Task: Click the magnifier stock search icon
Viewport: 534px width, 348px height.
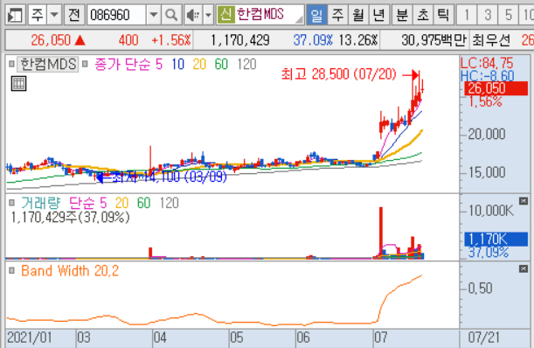Action: coord(171,15)
